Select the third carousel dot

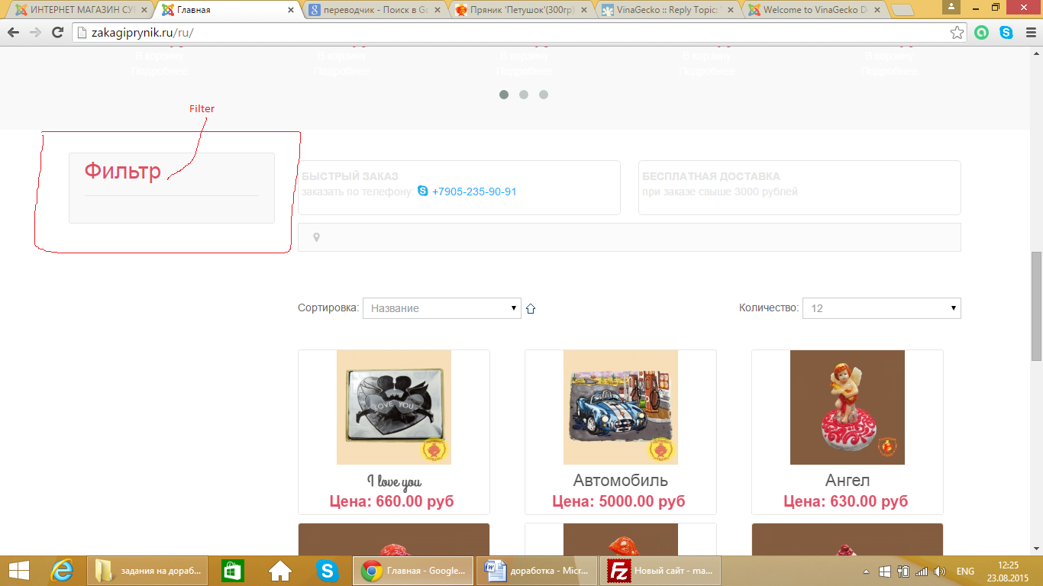[x=544, y=95]
